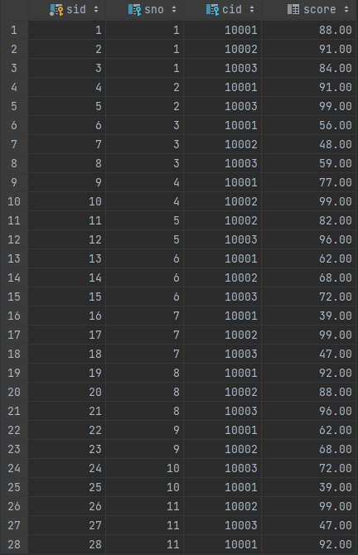Click sid cell 2 in row 2
The width and height of the screenshot is (358, 555).
coord(66,49)
